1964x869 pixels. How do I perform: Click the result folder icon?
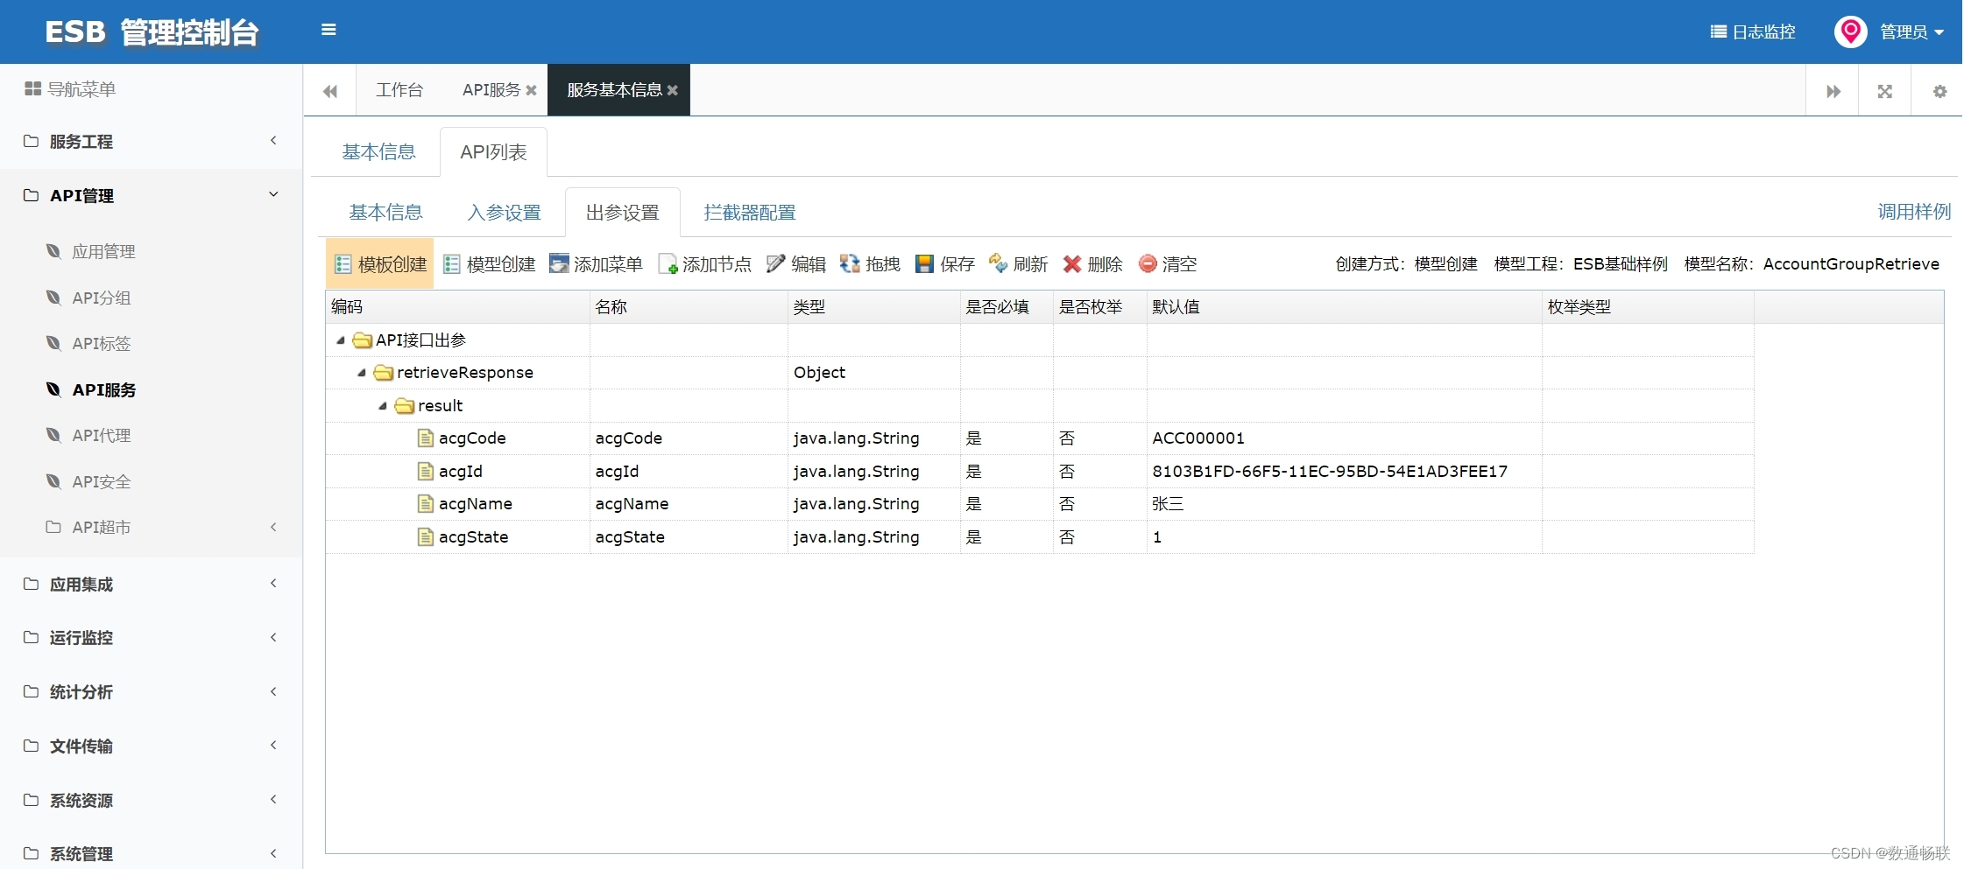404,406
